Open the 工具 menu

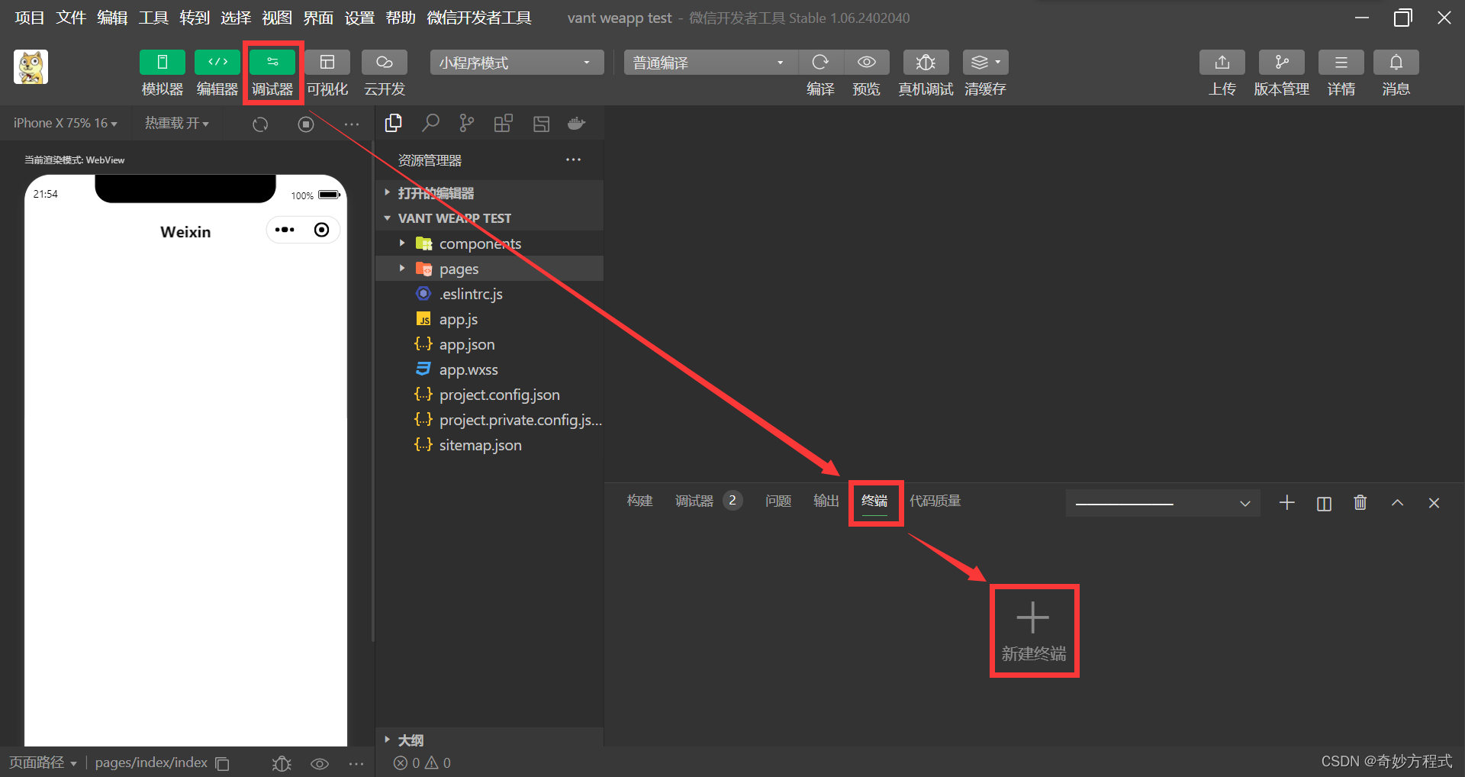coord(153,18)
